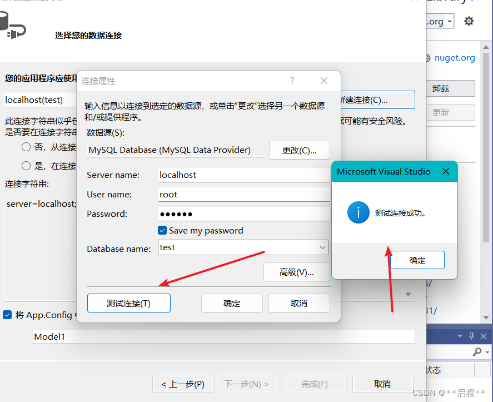
Task: Click the 测试连接(T) button
Action: tap(128, 302)
